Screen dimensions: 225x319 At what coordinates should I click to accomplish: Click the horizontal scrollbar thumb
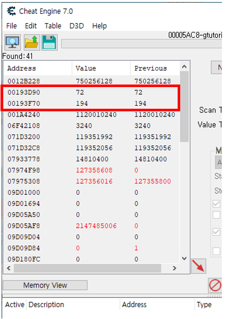(x=88, y=268)
